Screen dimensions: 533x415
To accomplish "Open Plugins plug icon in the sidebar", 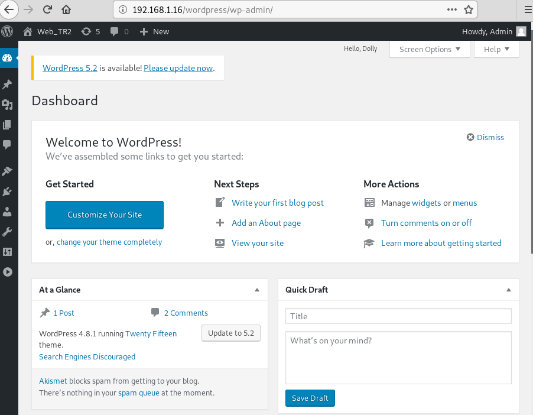I will [7, 191].
